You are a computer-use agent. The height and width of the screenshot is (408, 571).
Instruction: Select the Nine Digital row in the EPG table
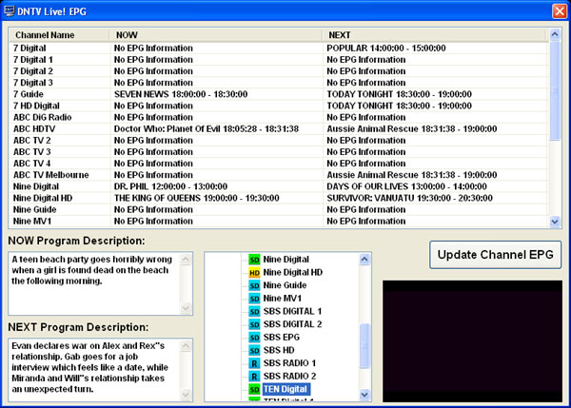click(x=279, y=186)
